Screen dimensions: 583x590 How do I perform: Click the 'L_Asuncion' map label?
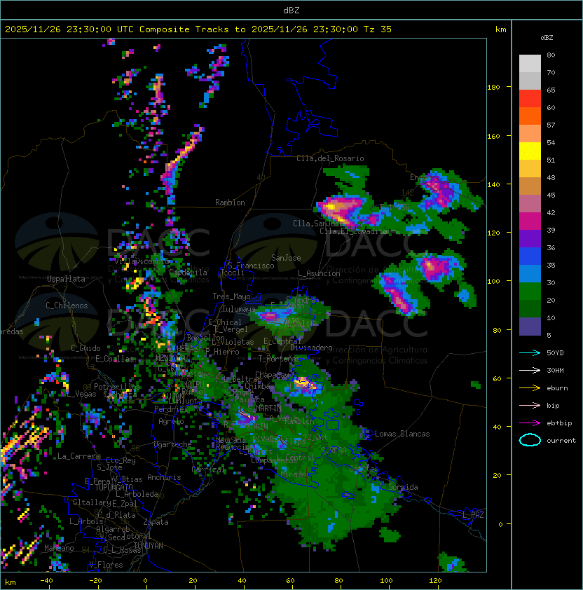[319, 273]
